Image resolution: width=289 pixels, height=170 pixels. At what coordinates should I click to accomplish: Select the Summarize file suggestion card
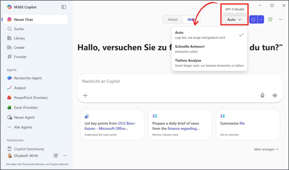[248, 124]
